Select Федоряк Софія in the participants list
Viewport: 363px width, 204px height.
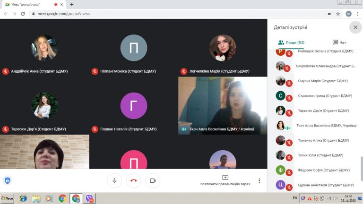tap(324, 170)
